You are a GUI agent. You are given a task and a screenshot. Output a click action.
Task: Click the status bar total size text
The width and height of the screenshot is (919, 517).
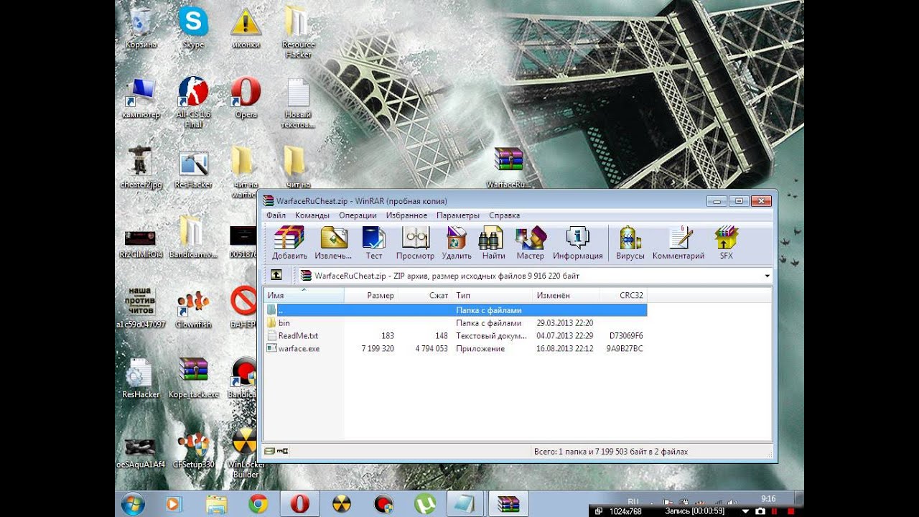pyautogui.click(x=611, y=452)
